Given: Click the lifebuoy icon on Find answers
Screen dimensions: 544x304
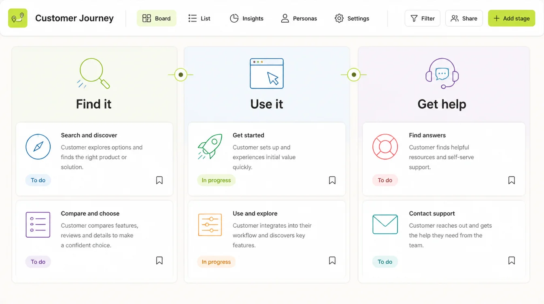Looking at the screenshot, I should (x=385, y=147).
